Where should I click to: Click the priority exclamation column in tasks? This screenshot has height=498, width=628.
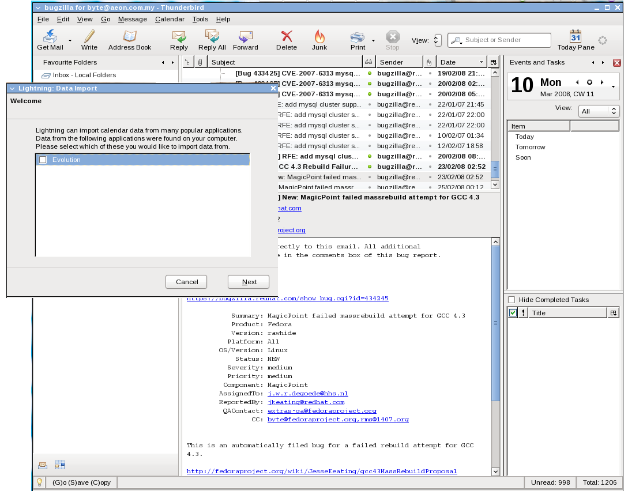(523, 313)
